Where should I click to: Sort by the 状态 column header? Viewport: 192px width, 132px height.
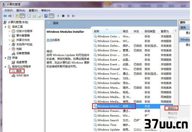[x=137, y=31]
